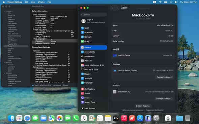Open Maps from the Dock

point(52,118)
